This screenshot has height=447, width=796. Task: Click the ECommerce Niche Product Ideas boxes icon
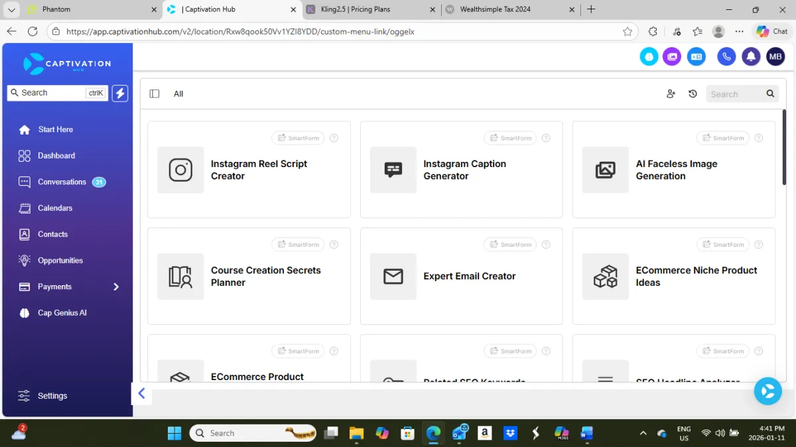point(606,277)
